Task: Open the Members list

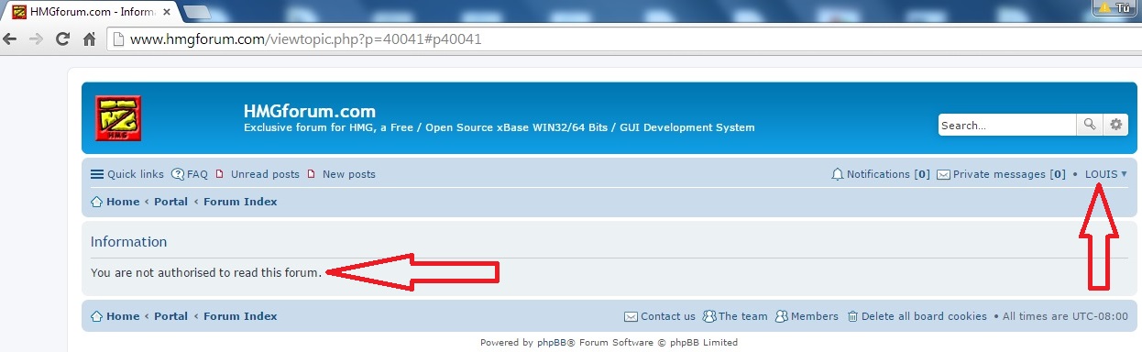Action: click(x=807, y=316)
